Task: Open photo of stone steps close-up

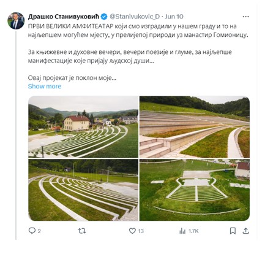Action: click(195, 127)
